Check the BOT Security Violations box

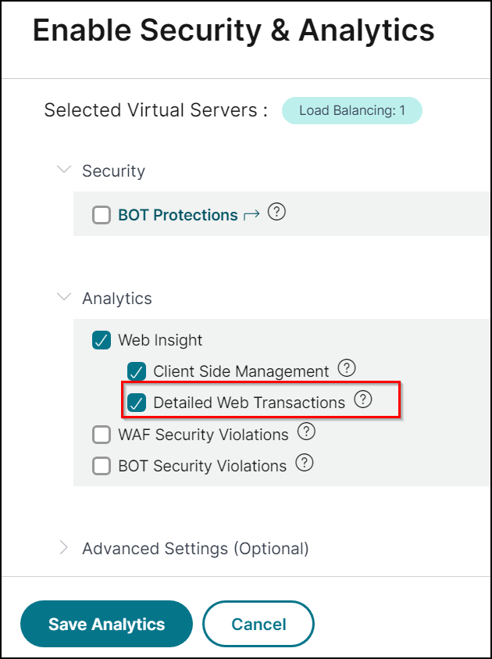(x=102, y=466)
